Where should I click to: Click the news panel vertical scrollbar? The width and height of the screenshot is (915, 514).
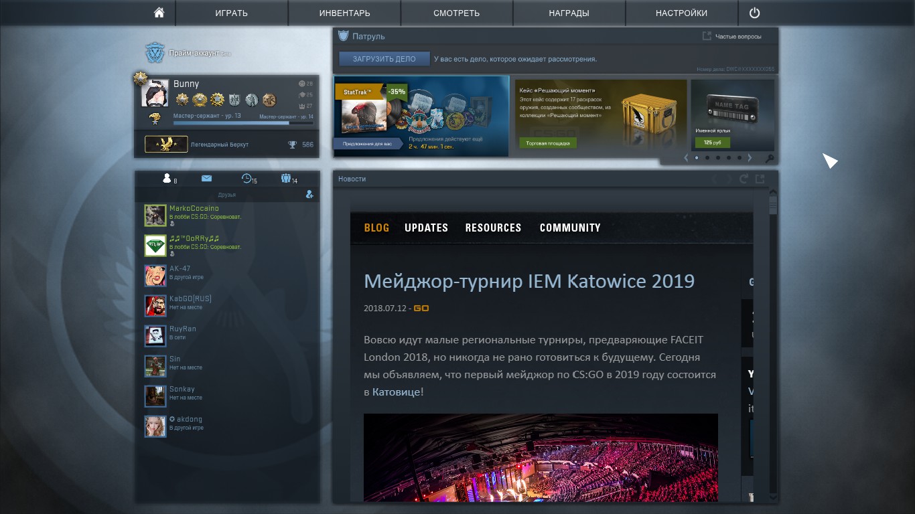pyautogui.click(x=773, y=345)
